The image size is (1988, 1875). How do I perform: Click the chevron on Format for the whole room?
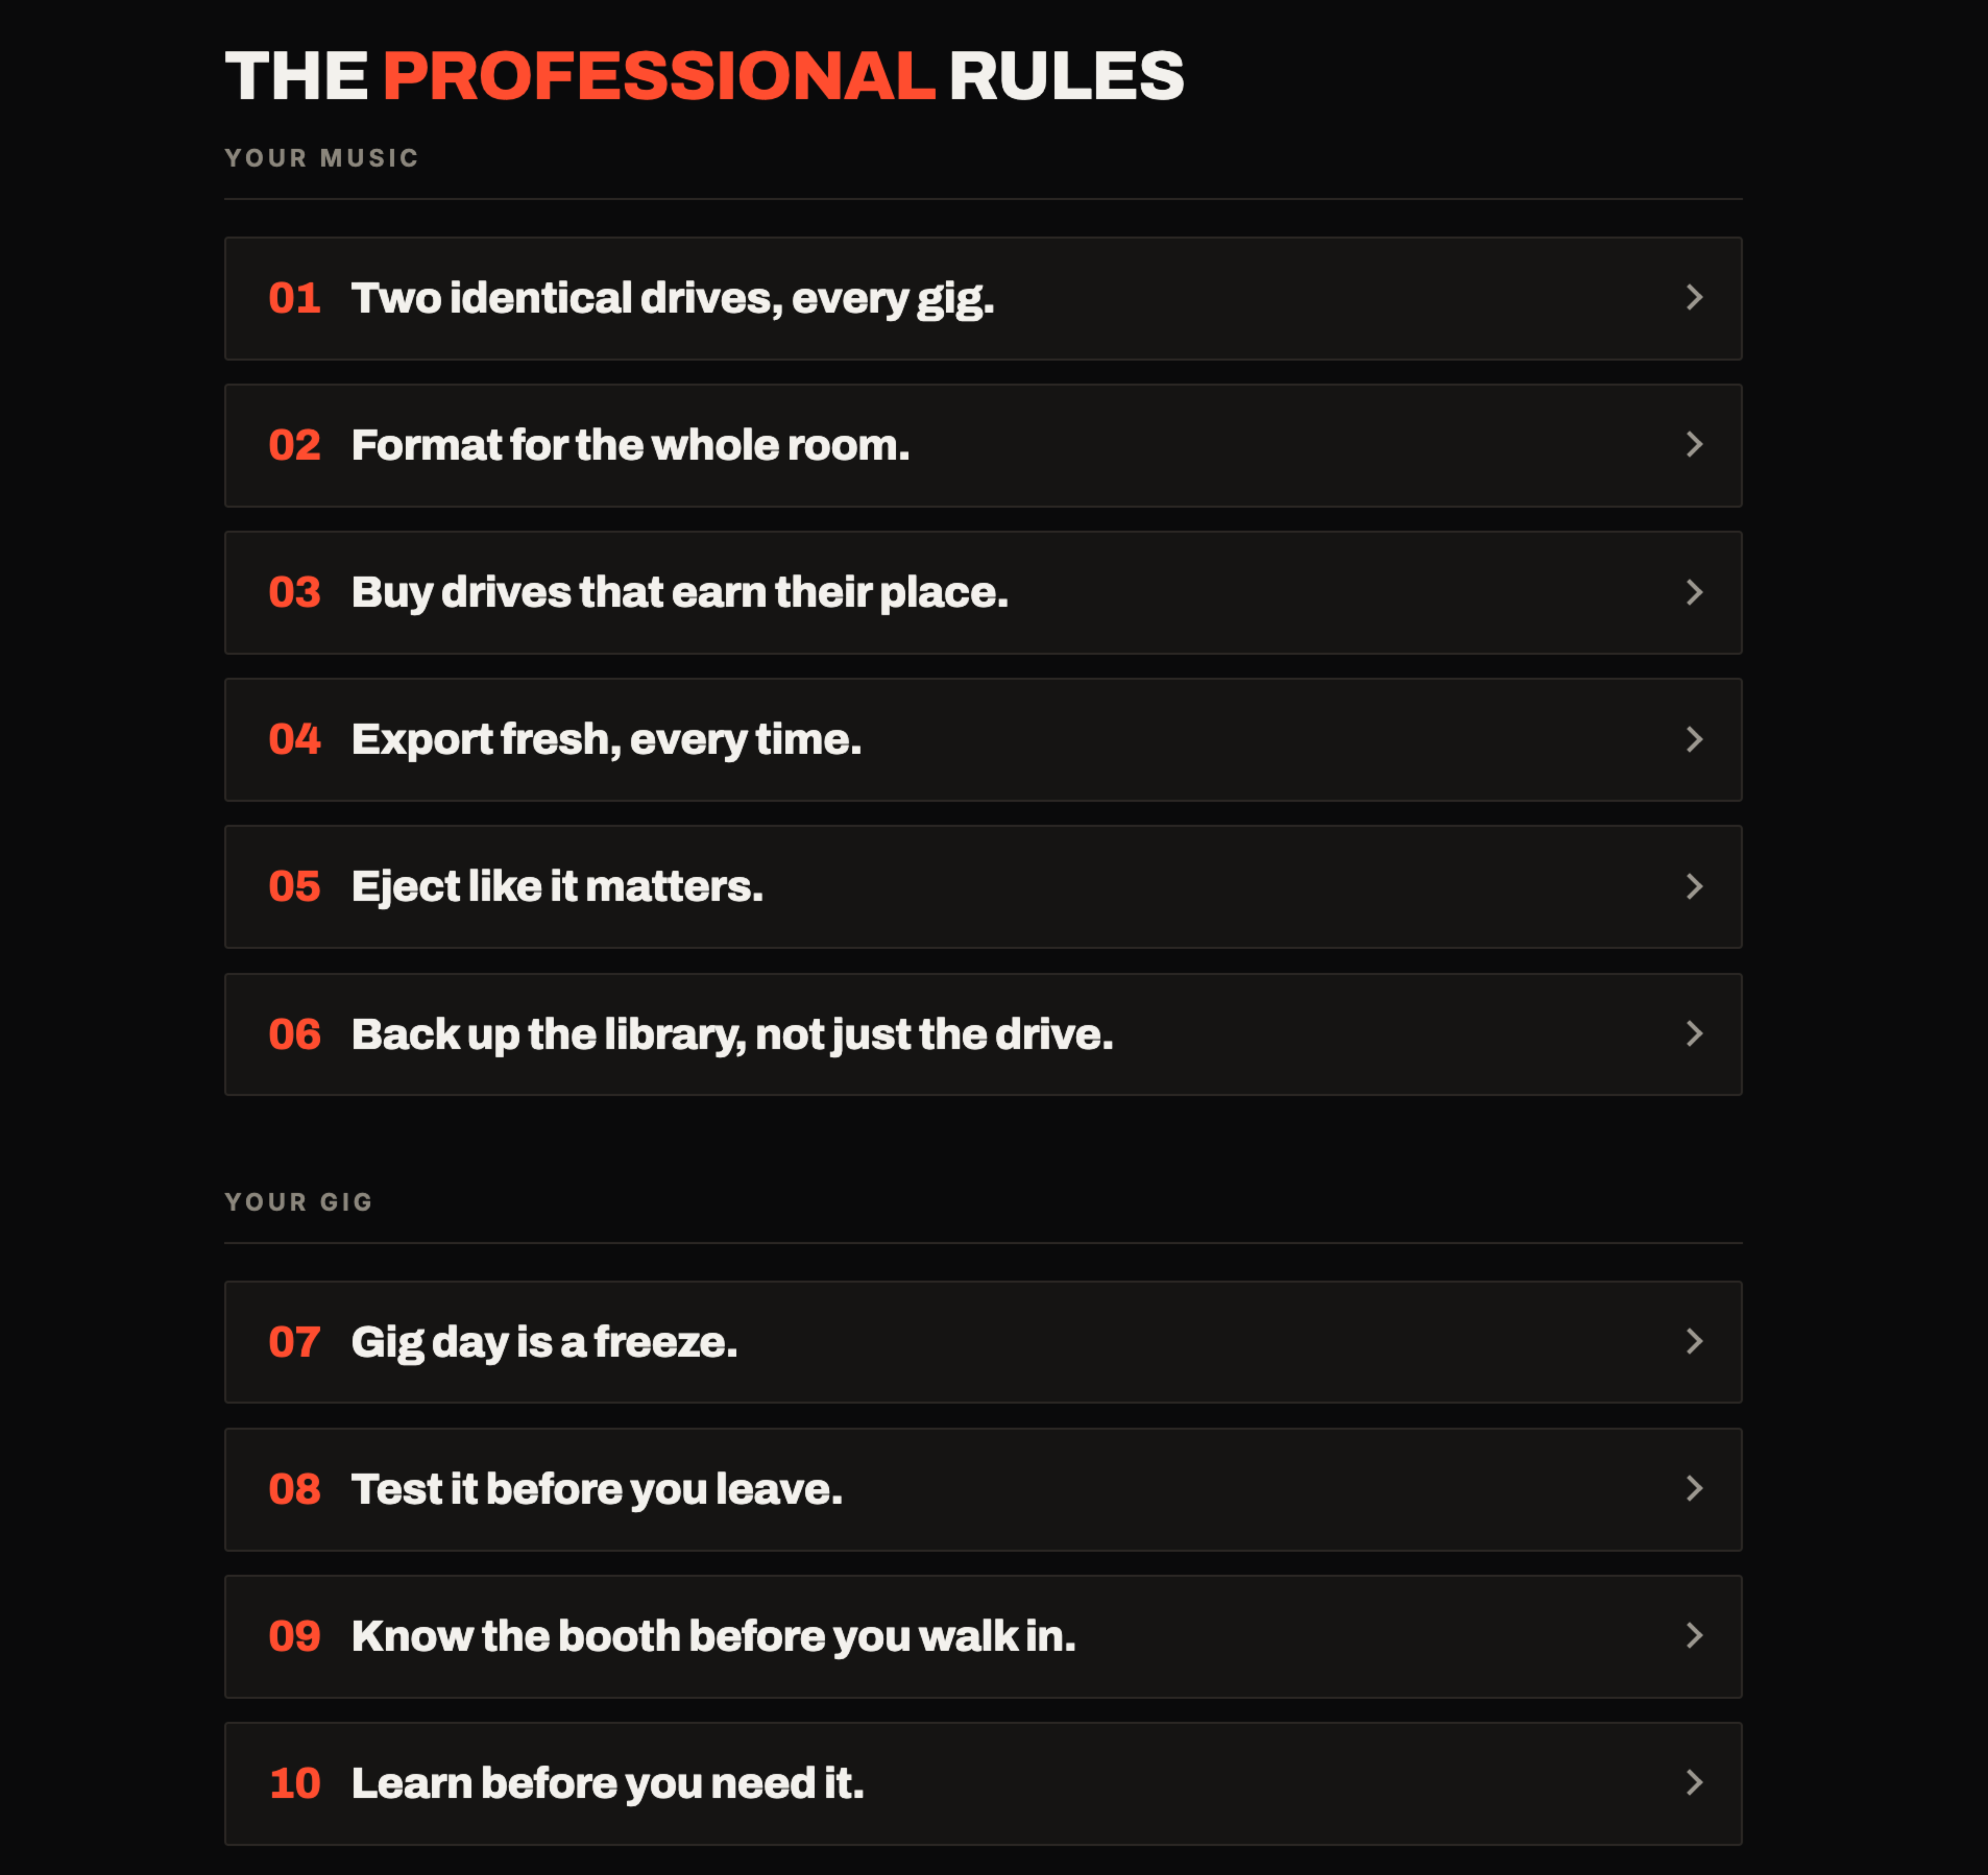[x=1693, y=444]
